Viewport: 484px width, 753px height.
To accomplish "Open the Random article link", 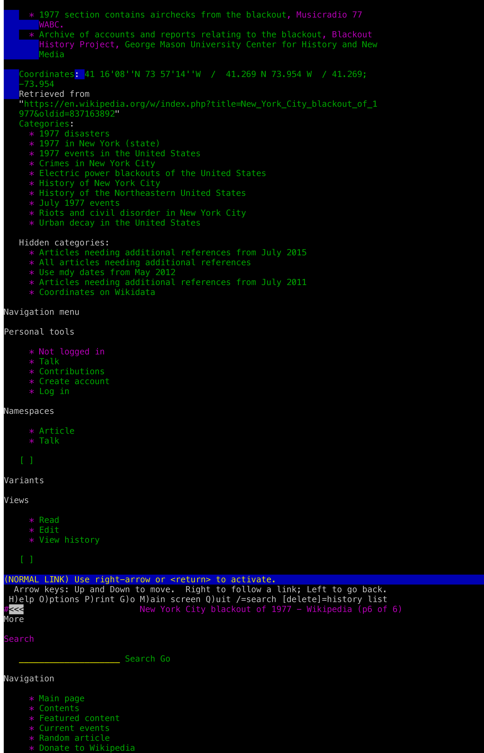I will [74, 738].
